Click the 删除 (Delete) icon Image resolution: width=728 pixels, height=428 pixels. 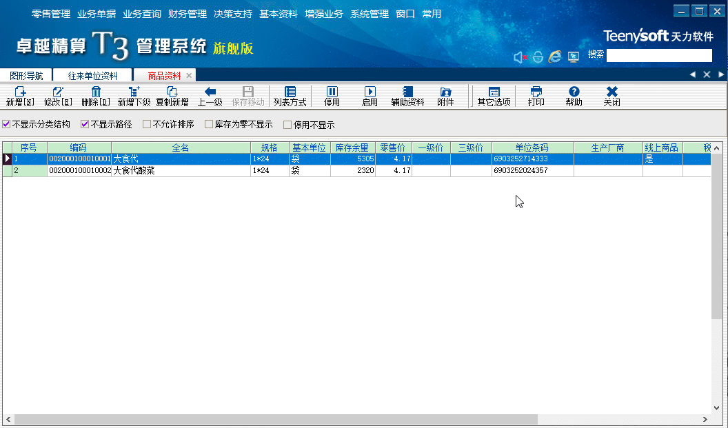(x=96, y=95)
